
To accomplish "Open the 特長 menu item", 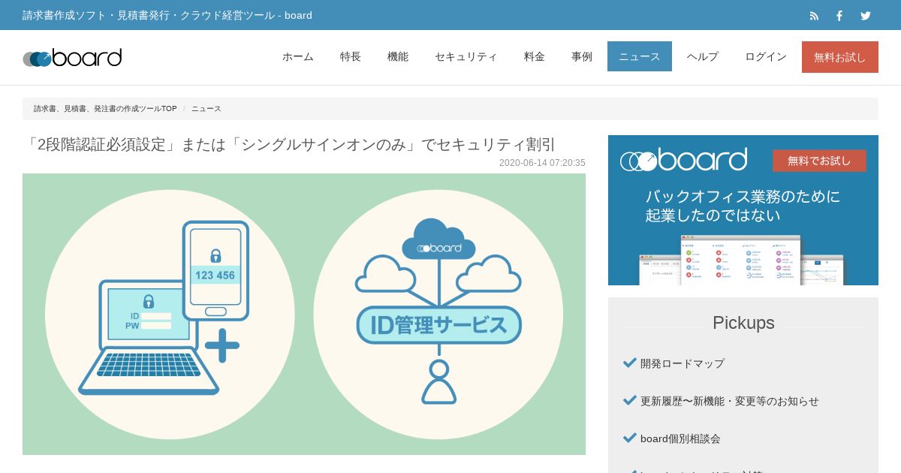I will [x=351, y=56].
